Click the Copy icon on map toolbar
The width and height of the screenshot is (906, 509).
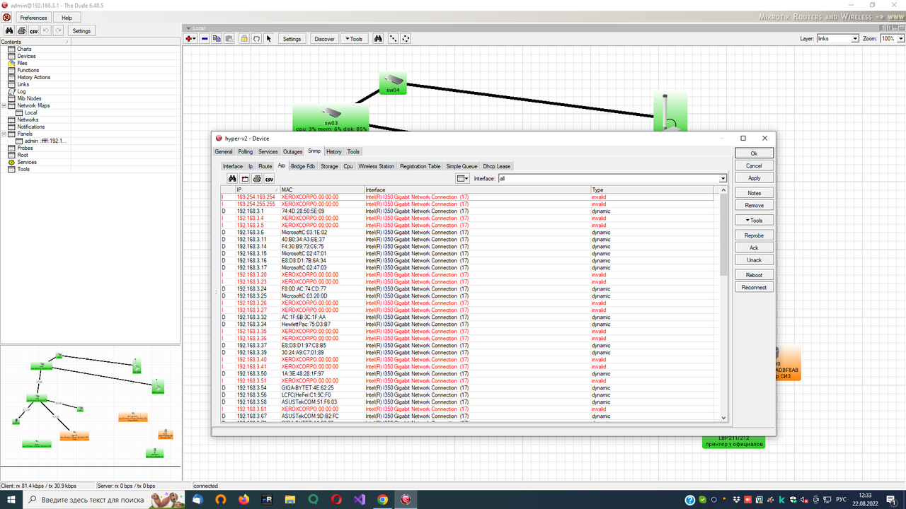point(217,39)
